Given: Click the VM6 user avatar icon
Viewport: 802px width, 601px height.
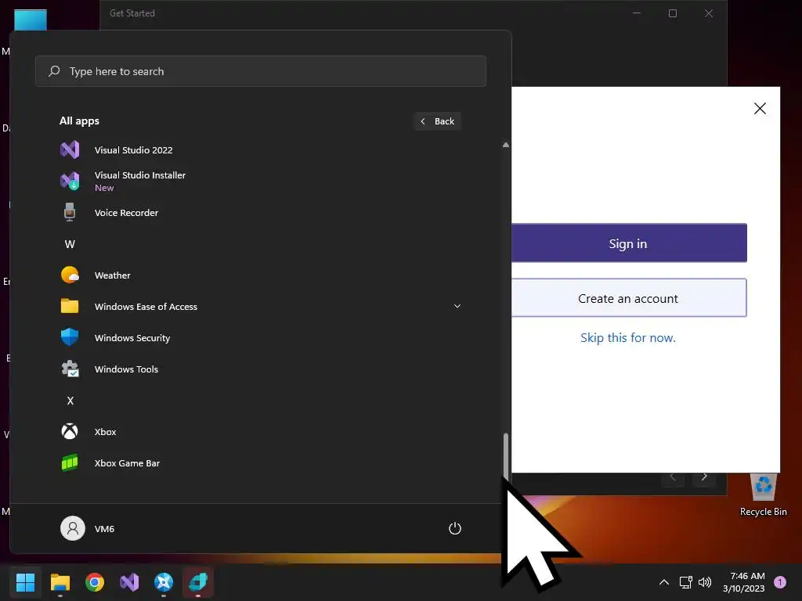Looking at the screenshot, I should tap(73, 528).
